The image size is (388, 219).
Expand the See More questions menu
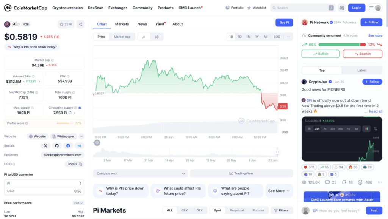tap(279, 191)
